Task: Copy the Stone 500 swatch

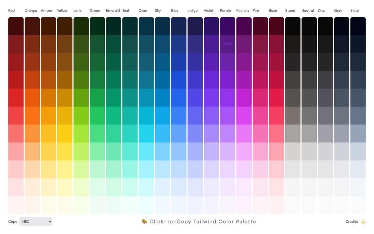Action: coord(293,116)
